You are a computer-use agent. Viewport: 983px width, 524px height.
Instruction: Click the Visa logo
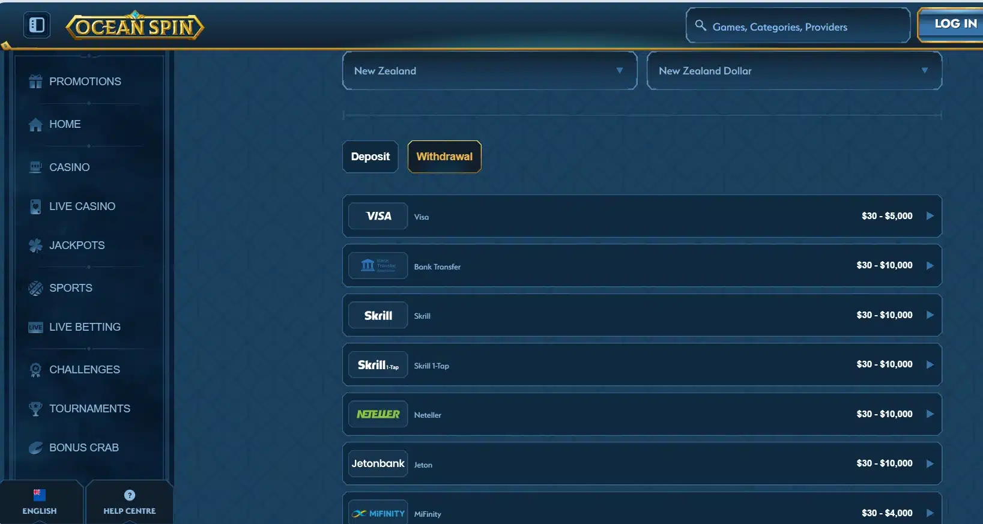378,216
